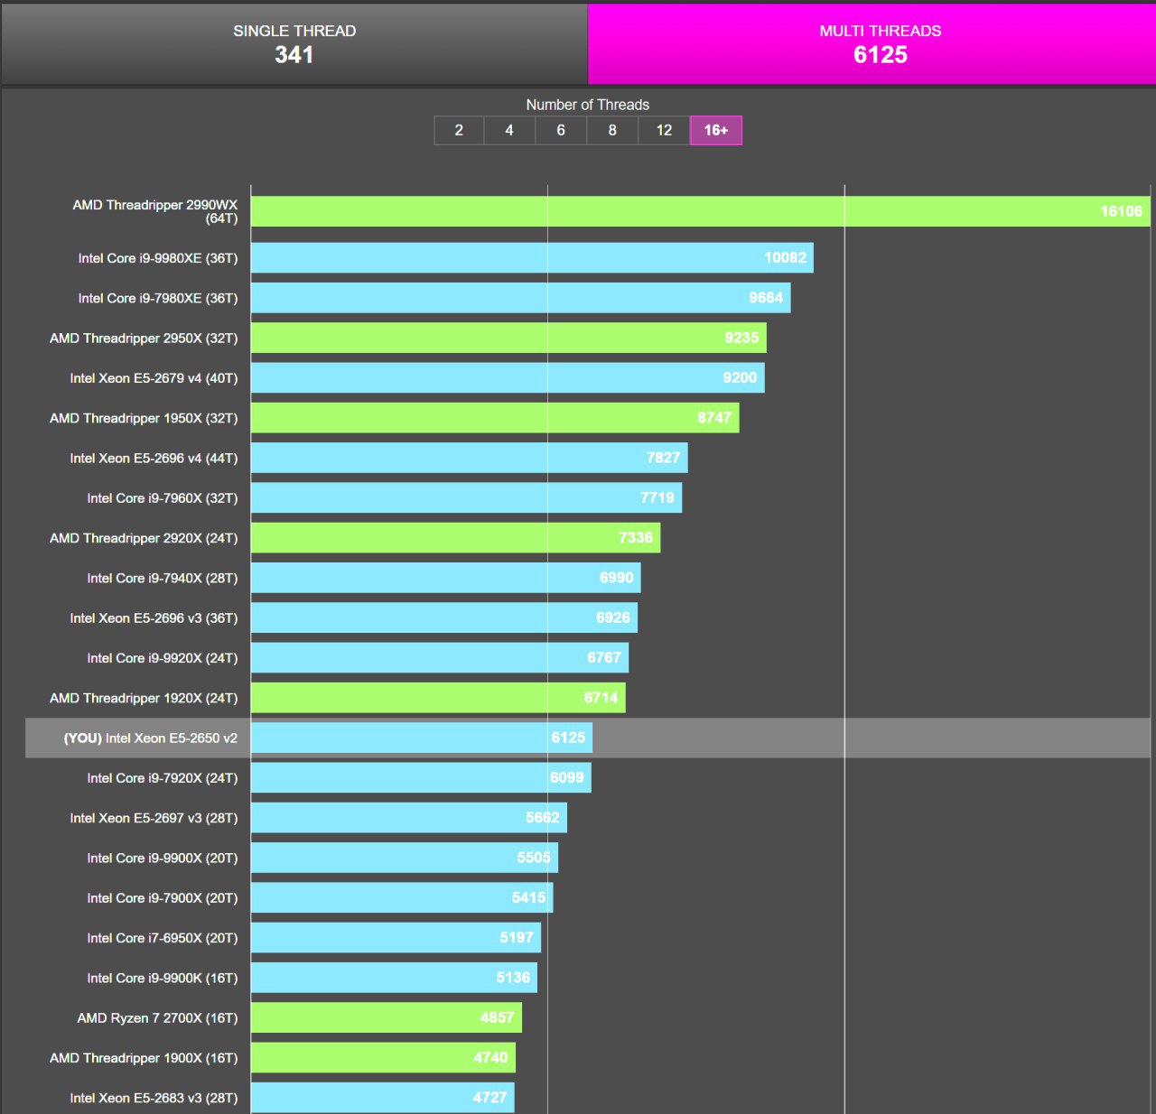The width and height of the screenshot is (1156, 1114).
Task: Click the 6099 score bar
Action: (x=421, y=777)
